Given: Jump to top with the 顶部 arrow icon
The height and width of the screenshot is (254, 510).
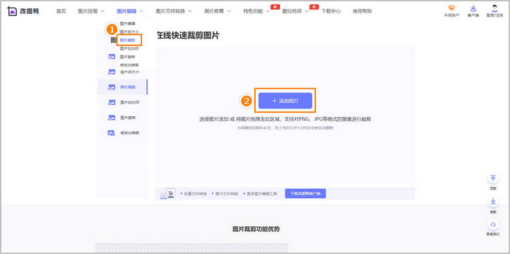Looking at the screenshot, I should 493,179.
